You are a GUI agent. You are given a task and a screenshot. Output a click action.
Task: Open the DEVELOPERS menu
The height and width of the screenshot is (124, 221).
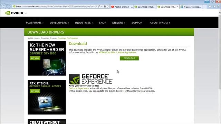tap(59, 23)
